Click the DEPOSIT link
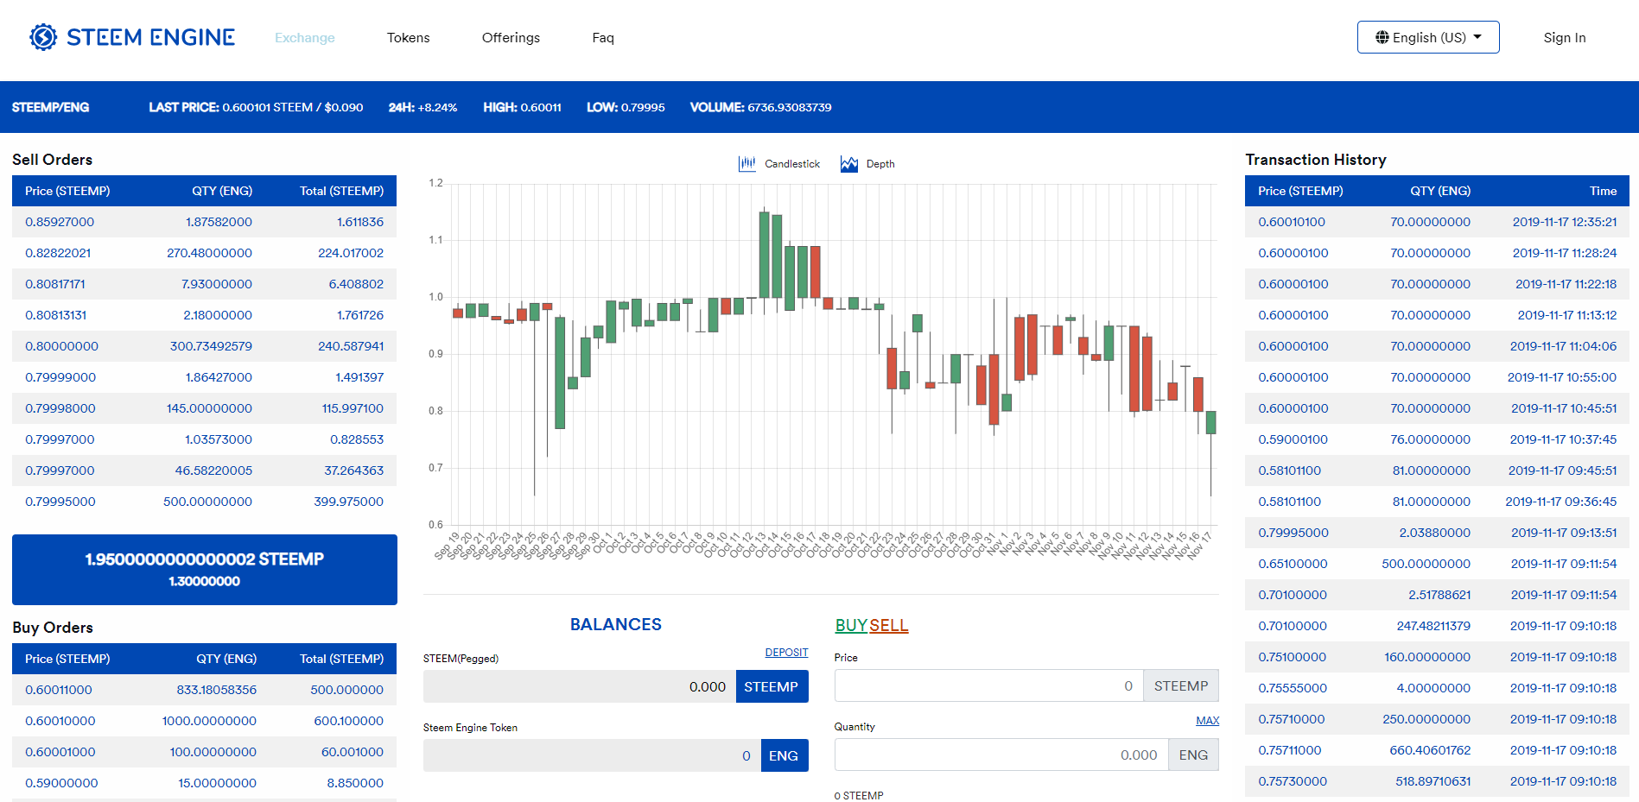The height and width of the screenshot is (802, 1639). coord(786,653)
